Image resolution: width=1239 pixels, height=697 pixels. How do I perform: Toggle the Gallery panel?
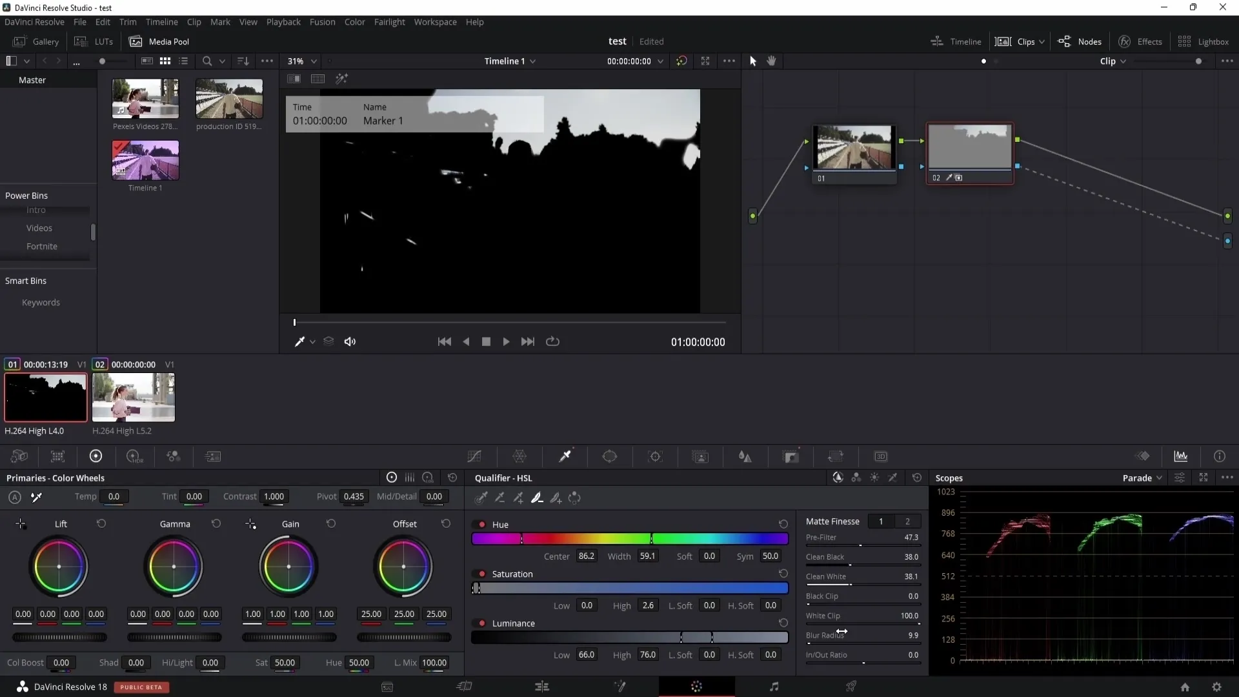click(37, 41)
